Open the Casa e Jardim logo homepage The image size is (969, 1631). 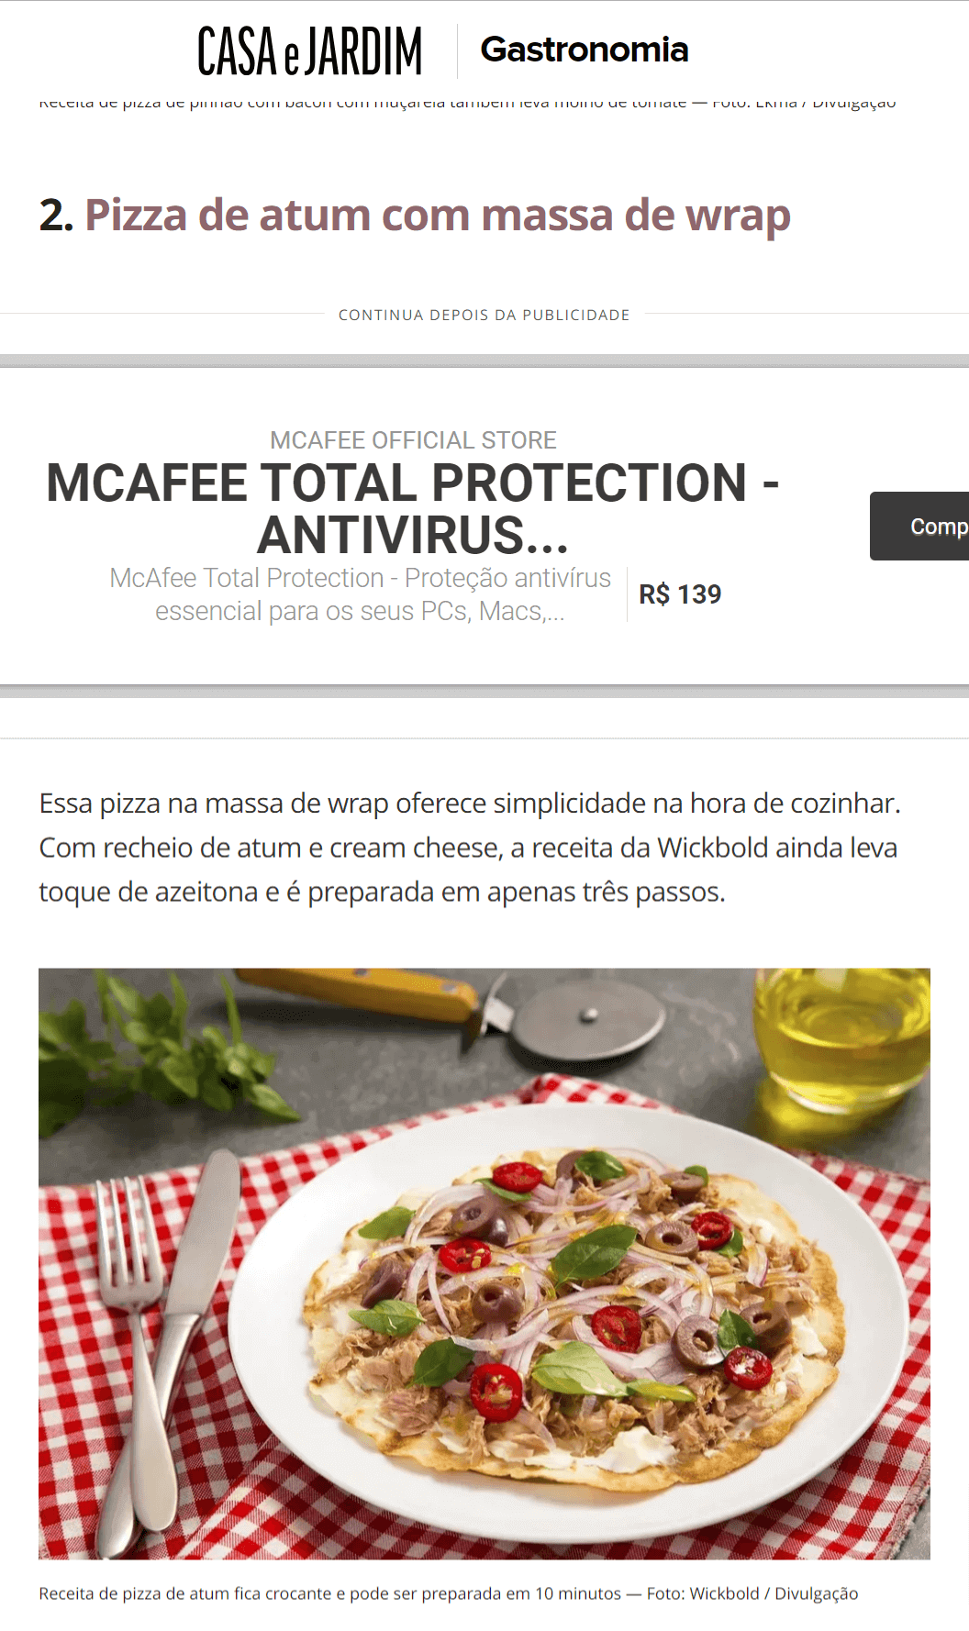tap(310, 51)
